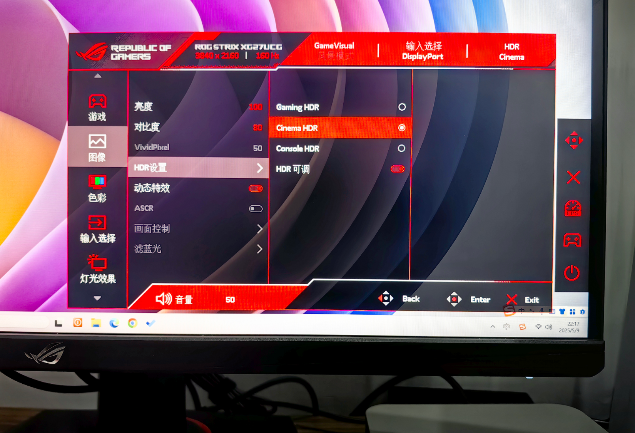635x433 pixels.
Task: Open the GameVisual header tab
Action: click(x=334, y=50)
